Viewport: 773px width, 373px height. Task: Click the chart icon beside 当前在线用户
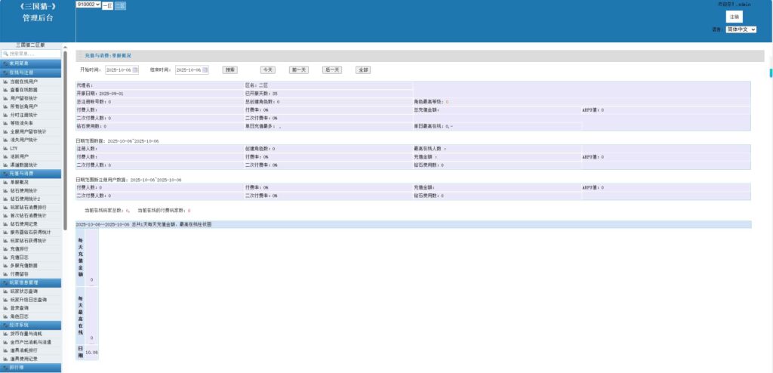coord(5,81)
